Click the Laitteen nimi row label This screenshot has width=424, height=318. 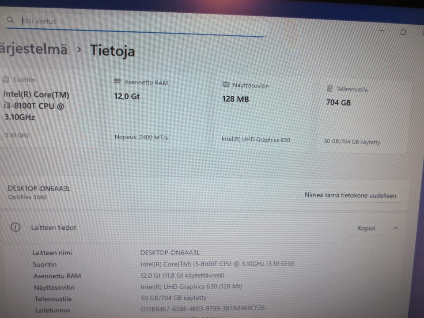coord(52,253)
